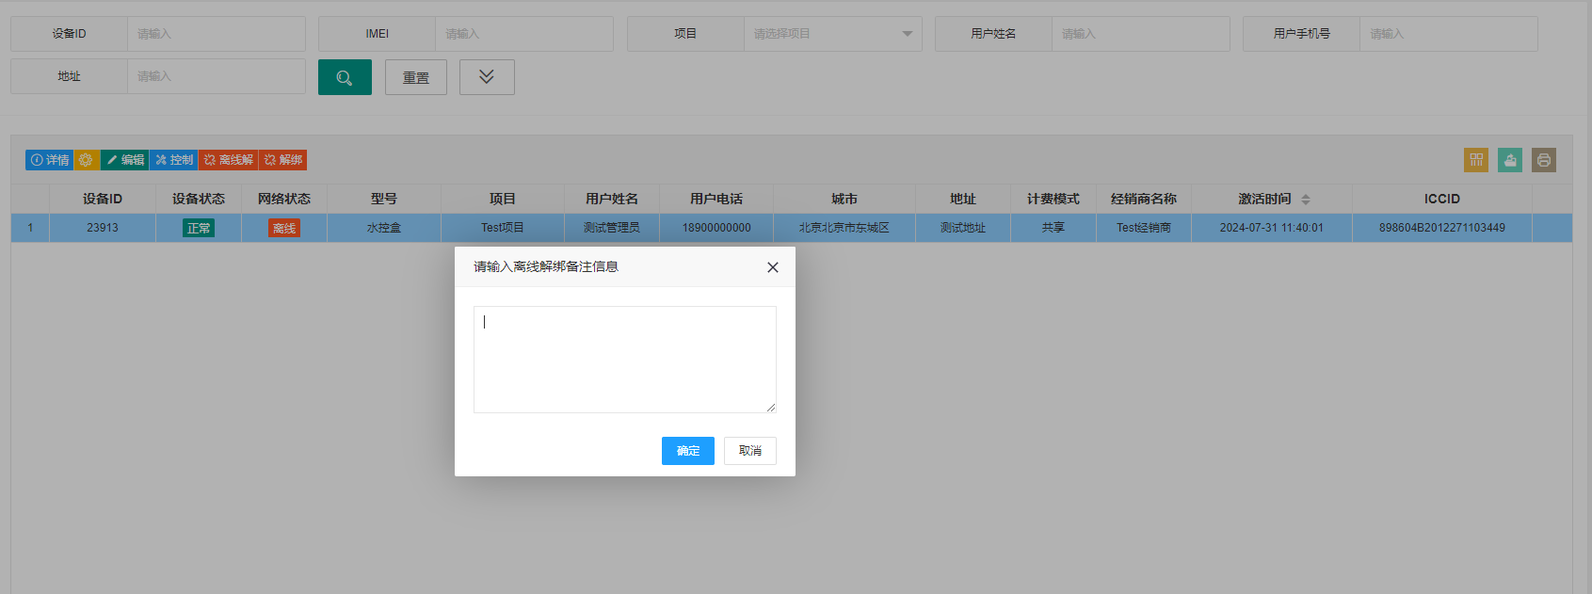Click the ICCID value 898604B2012271103449
The height and width of the screenshot is (594, 1592).
pyautogui.click(x=1442, y=228)
